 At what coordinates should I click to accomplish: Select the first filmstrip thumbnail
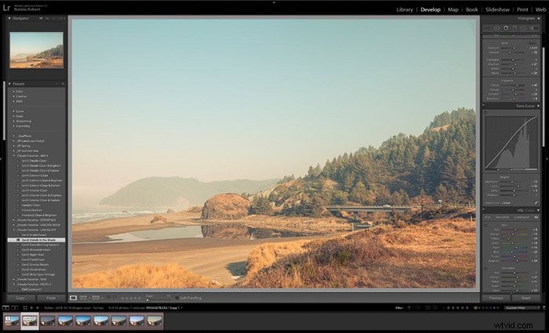(x=12, y=320)
